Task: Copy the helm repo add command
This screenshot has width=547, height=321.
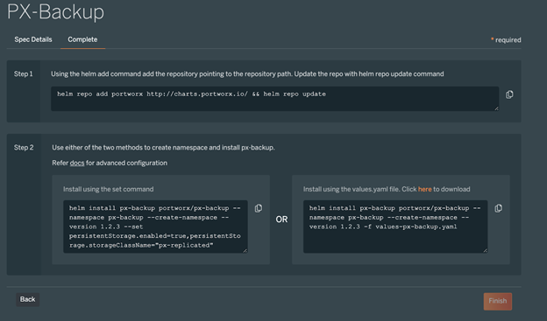Action: click(x=509, y=94)
